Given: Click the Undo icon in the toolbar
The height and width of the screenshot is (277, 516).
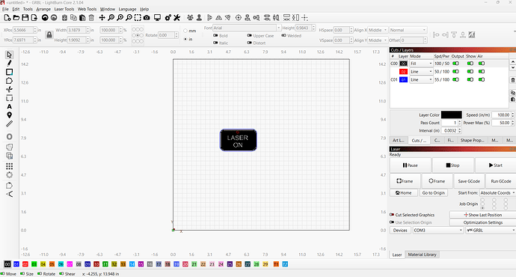Looking at the screenshot, I should (45, 18).
